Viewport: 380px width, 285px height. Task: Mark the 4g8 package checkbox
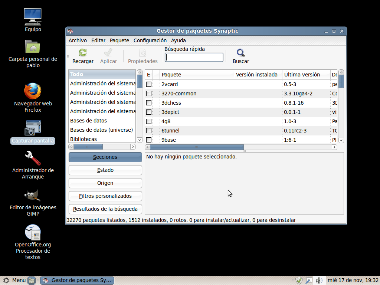(x=149, y=121)
